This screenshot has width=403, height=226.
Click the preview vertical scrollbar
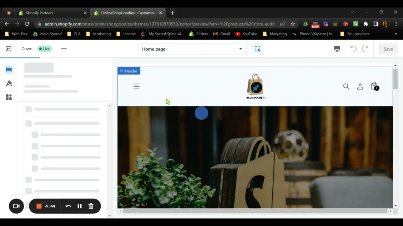(x=395, y=78)
